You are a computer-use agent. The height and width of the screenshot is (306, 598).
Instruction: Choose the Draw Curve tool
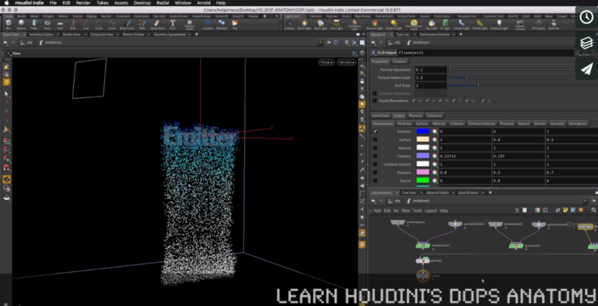click(127, 24)
